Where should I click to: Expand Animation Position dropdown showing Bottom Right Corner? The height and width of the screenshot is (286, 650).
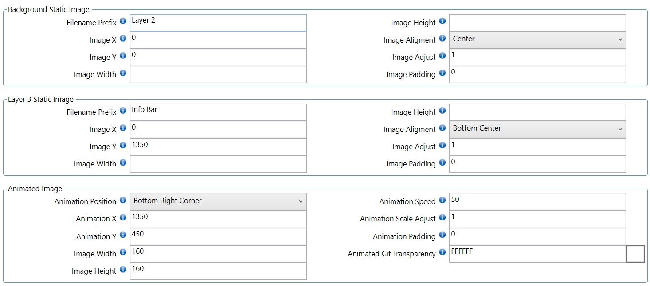(x=218, y=201)
